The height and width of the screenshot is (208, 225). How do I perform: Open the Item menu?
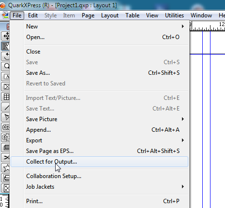pos(69,15)
